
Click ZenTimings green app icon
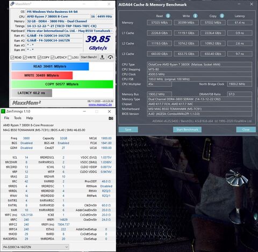(x=3, y=112)
